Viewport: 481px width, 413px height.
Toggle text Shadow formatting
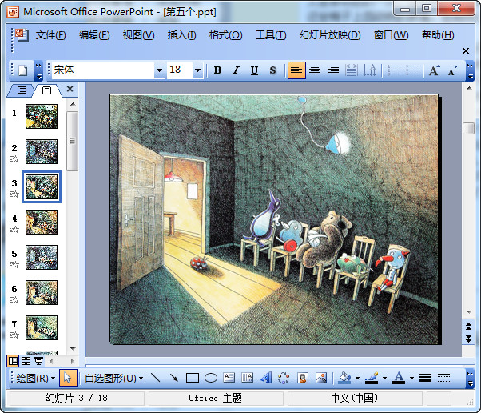click(x=272, y=70)
